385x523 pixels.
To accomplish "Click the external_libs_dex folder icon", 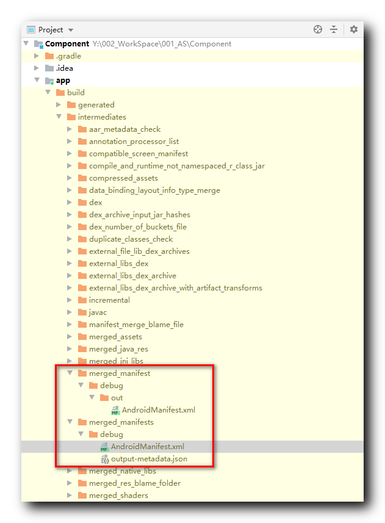I will [82, 263].
